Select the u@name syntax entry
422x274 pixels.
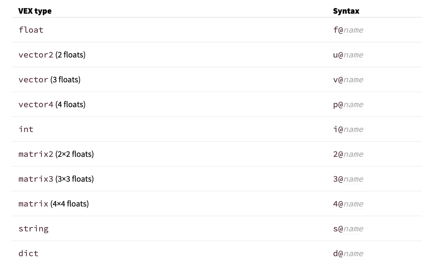[348, 55]
